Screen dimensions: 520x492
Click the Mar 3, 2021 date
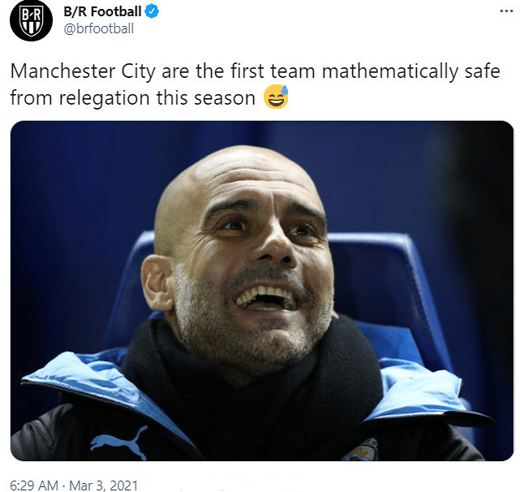click(104, 486)
